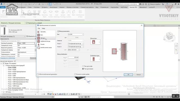Viewport: 180px width, 101px height.
Task: Click Вход в службы sign-in button
Action: pyautogui.click(x=154, y=4)
